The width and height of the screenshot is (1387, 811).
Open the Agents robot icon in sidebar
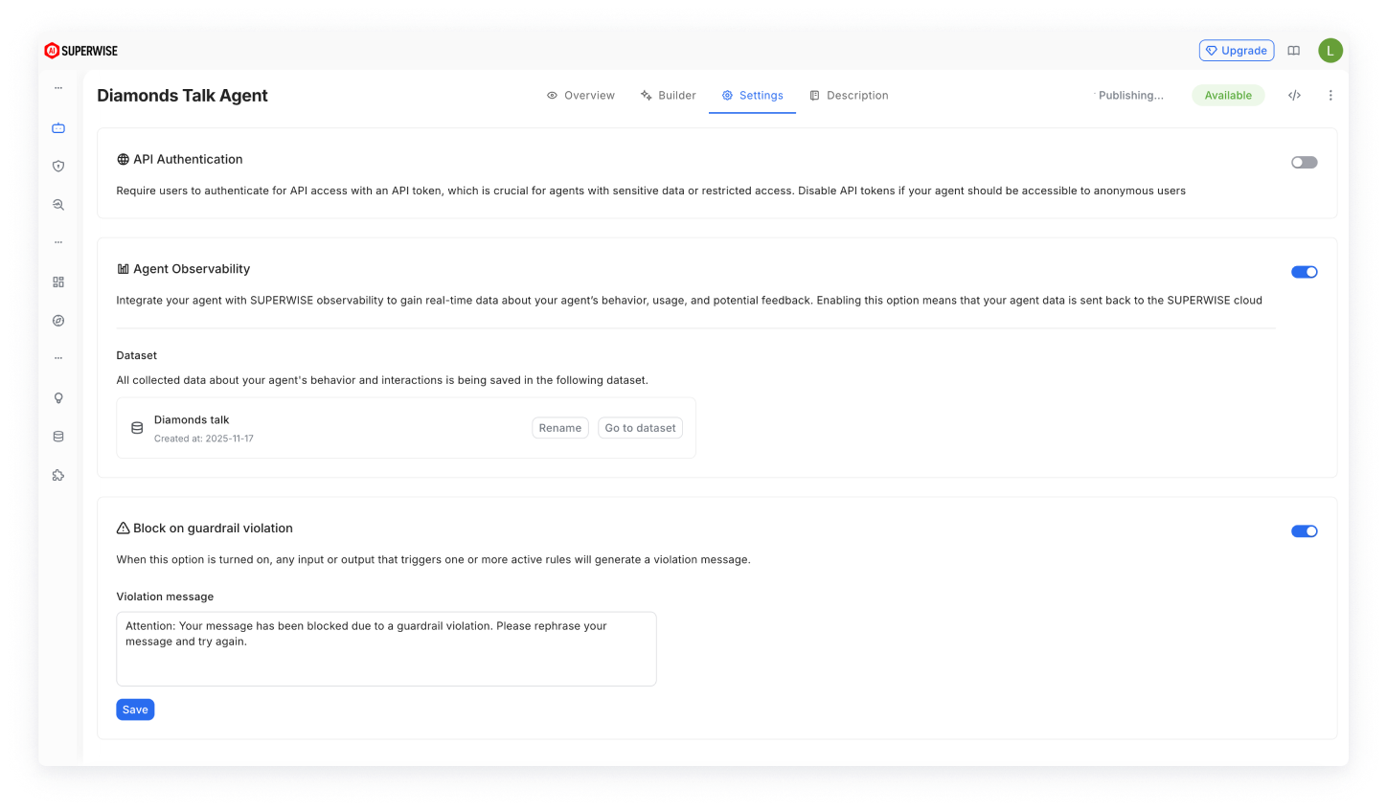58,127
